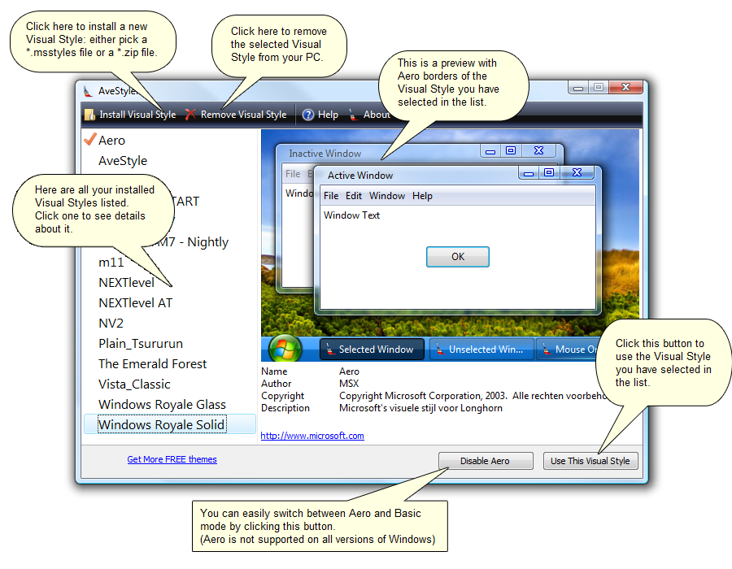Minimize the Inactive Window preview
The image size is (732, 569).
(490, 151)
